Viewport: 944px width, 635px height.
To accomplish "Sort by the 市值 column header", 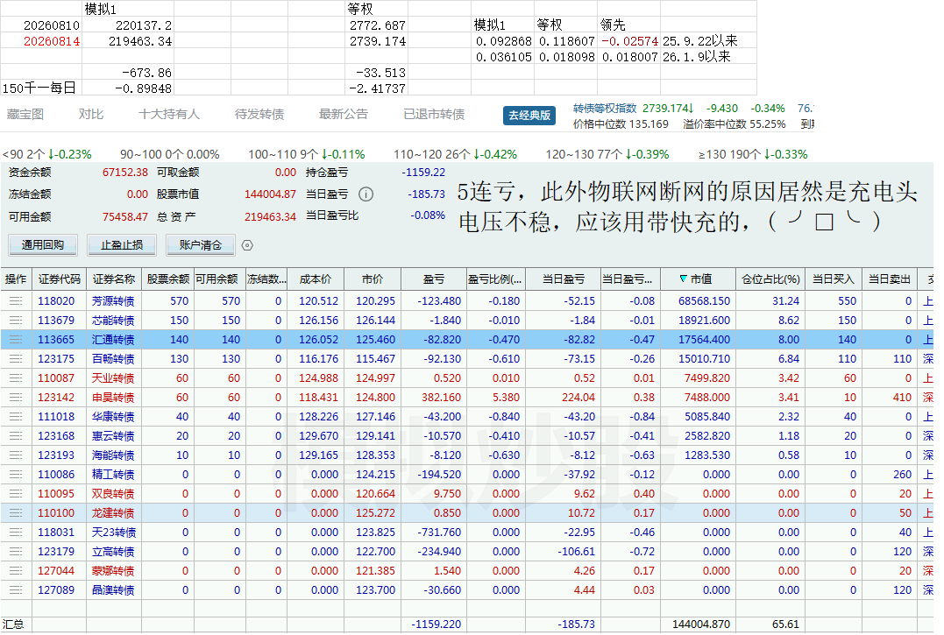I will pos(697,279).
